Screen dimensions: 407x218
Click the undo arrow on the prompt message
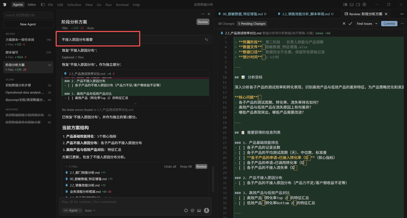(x=206, y=39)
